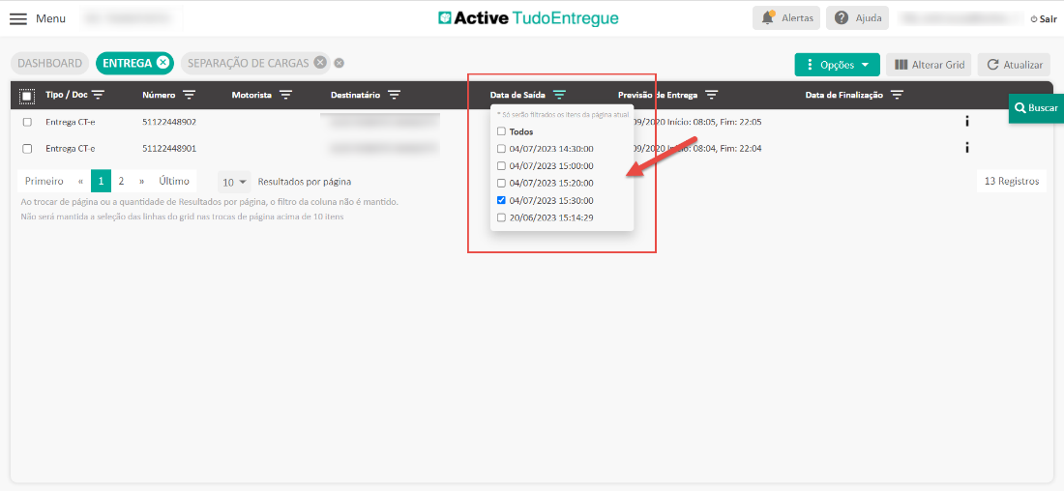Open filter icon for Previsão de Entrega column

pos(712,95)
